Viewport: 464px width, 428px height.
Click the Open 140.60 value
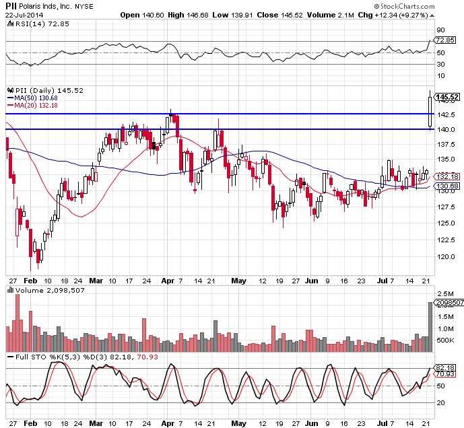click(142, 15)
